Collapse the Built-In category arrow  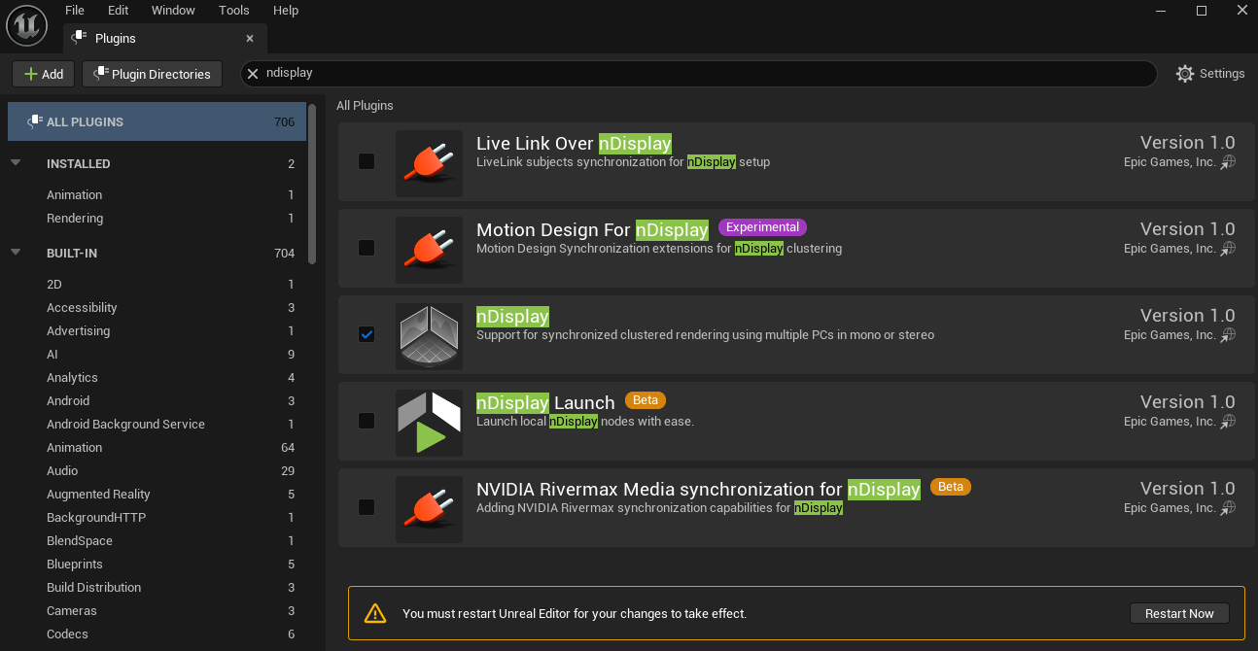pyautogui.click(x=16, y=253)
